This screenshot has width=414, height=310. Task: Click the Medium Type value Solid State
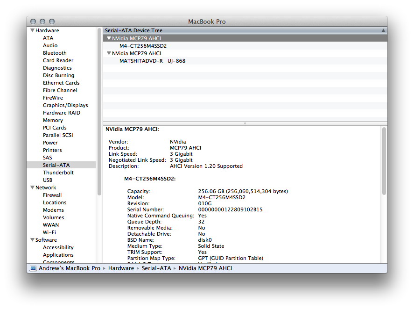211,246
